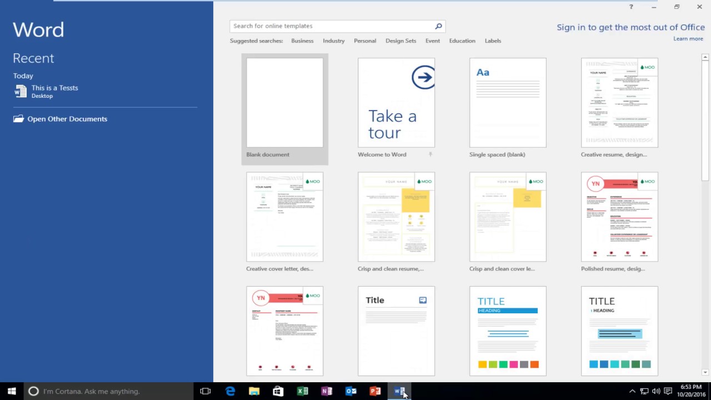The image size is (711, 400).
Task: Open Action Center notifications icon
Action: coord(668,391)
